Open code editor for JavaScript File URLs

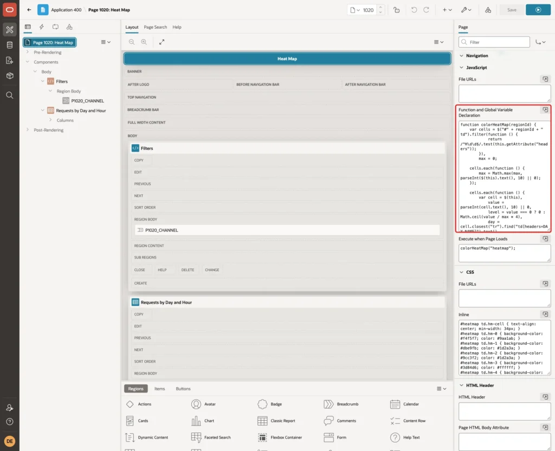pyautogui.click(x=545, y=79)
